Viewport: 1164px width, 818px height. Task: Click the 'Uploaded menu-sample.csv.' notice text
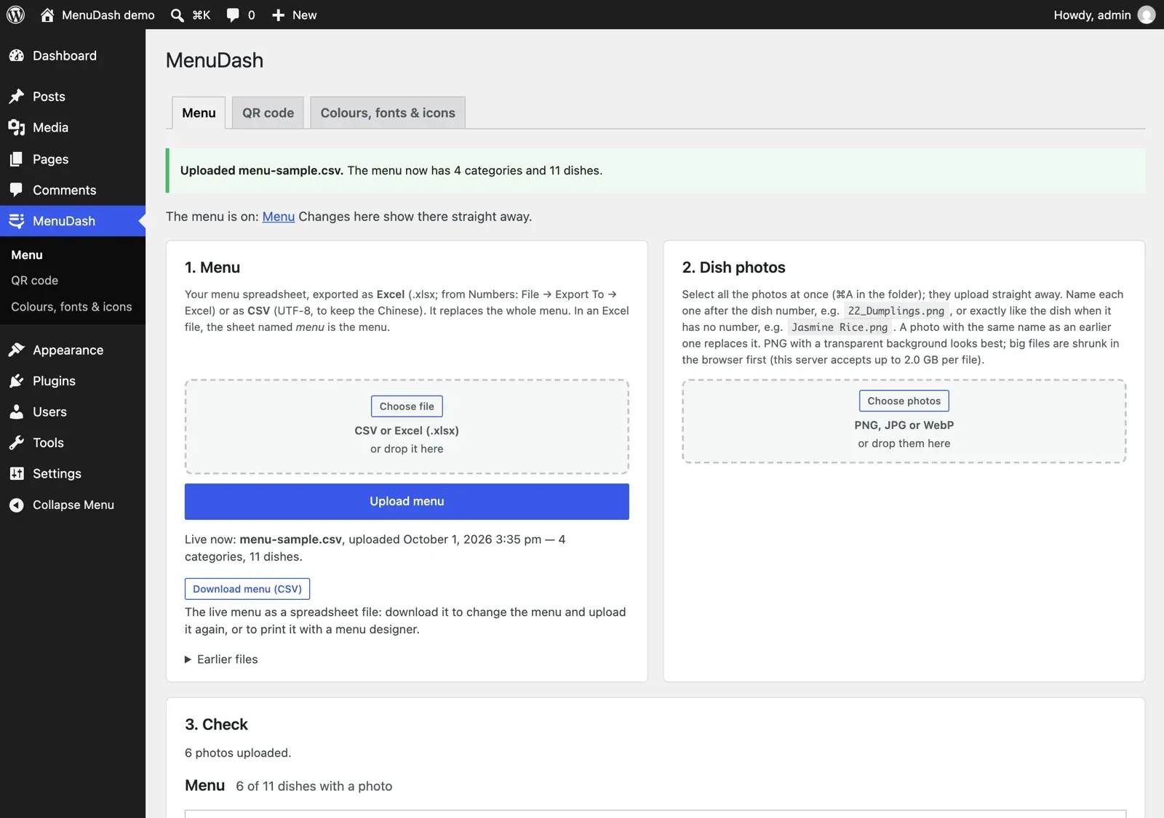pos(262,171)
